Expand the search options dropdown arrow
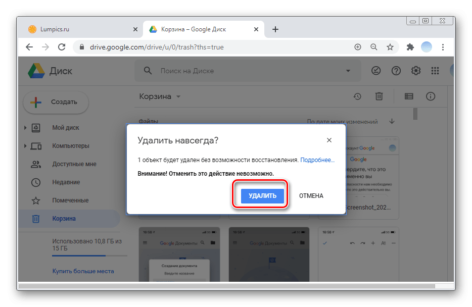472x307 pixels. [348, 71]
